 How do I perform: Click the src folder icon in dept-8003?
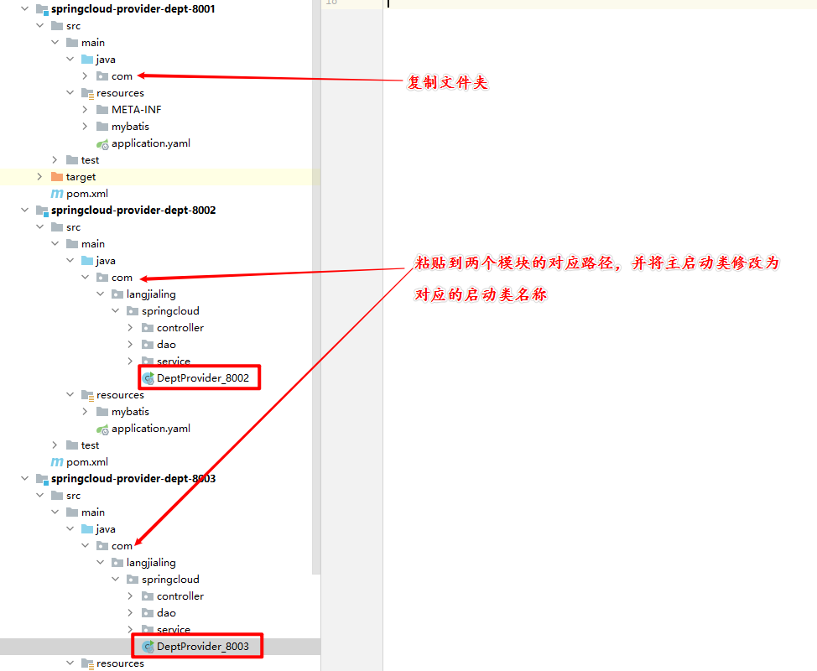57,496
